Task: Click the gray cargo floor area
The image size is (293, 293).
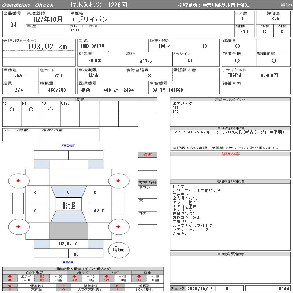Action: [68, 231]
